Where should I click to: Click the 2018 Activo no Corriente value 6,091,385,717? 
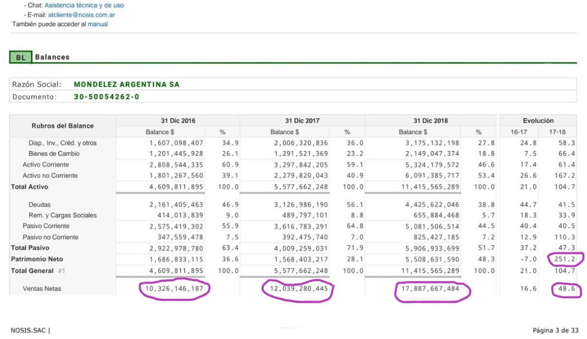[x=432, y=175]
